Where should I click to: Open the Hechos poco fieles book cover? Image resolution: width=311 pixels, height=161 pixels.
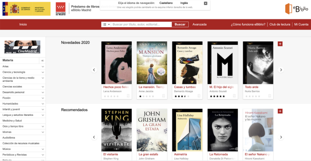[x=117, y=63]
